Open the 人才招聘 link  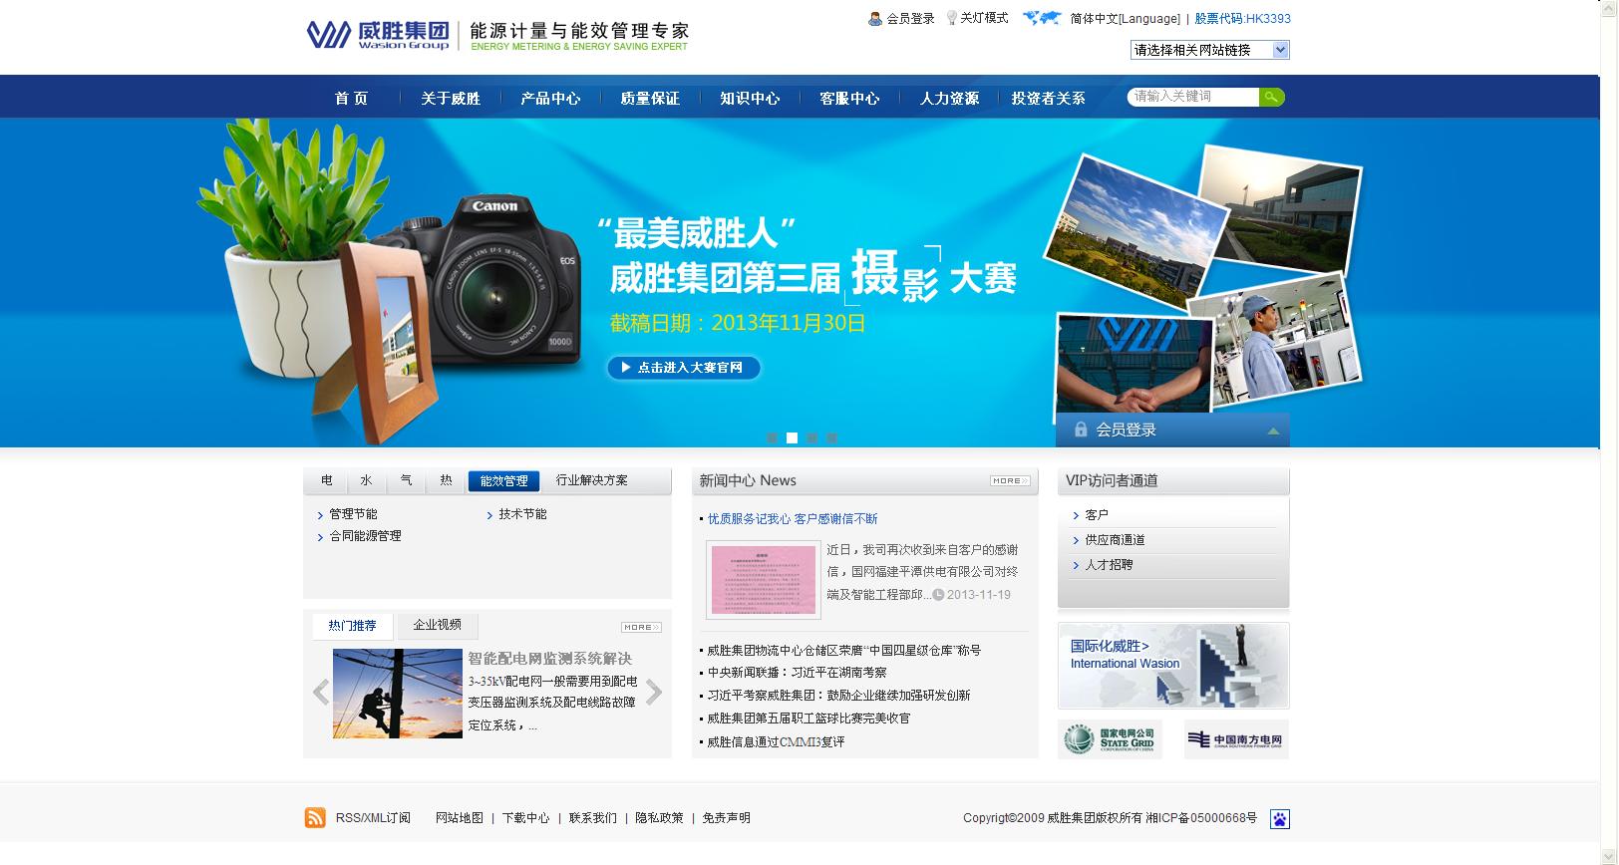1110,565
